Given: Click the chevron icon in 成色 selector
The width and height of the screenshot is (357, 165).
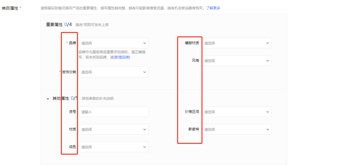Looking at the screenshot, I should click(144, 147).
